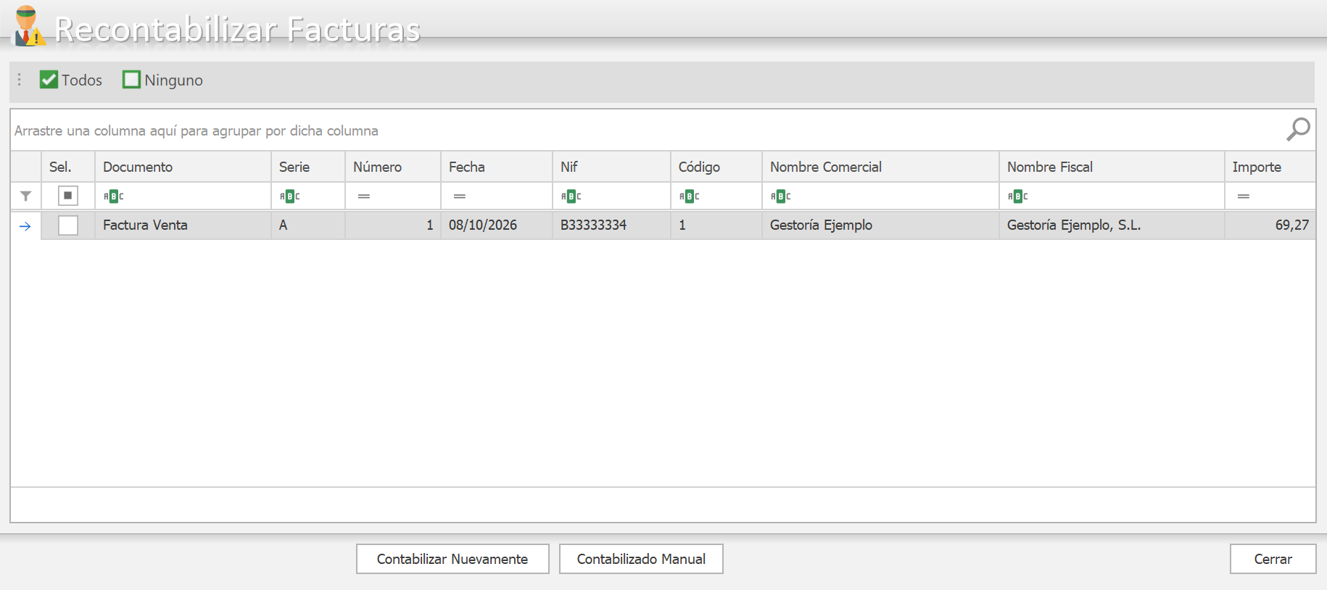Sort by Nombre Fiscal column header
Screen dimensions: 1327x590
click(x=1112, y=167)
